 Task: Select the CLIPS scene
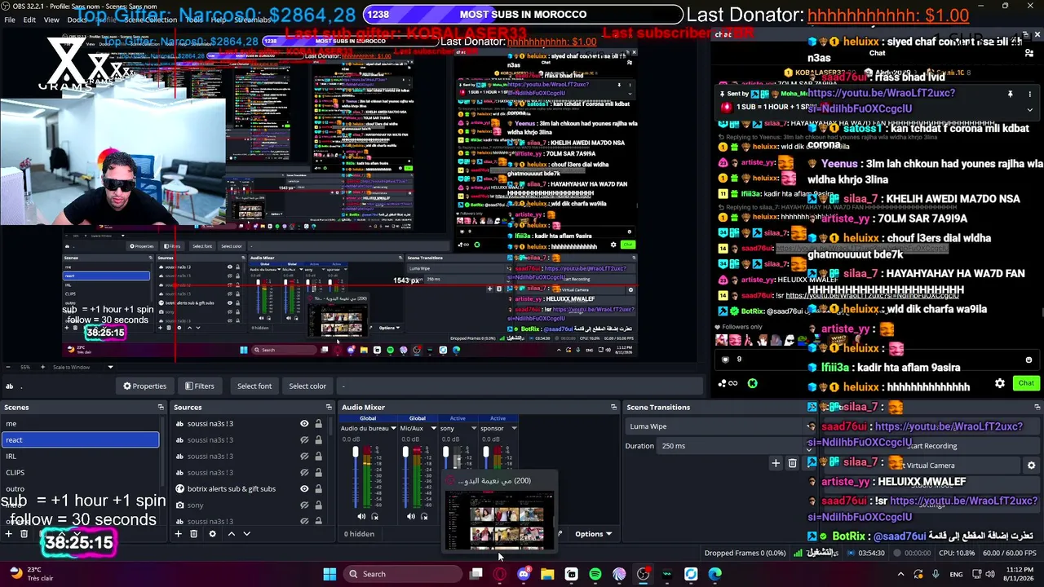[80, 473]
